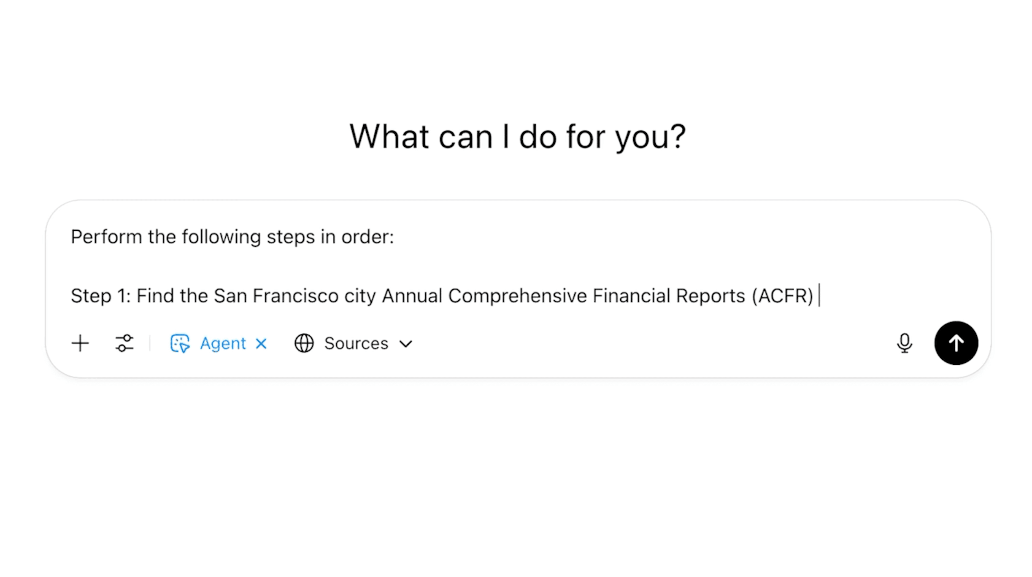Click the "What can I do for you?" heading

point(517,136)
